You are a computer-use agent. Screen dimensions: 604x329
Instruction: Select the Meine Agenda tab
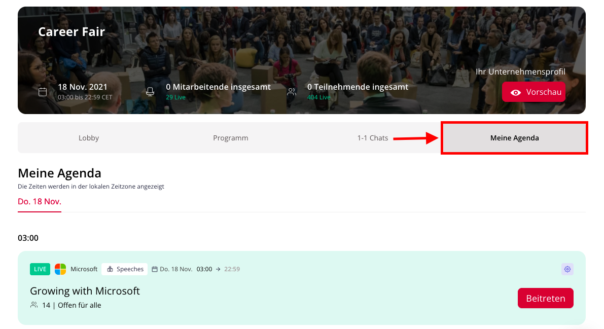[514, 138]
